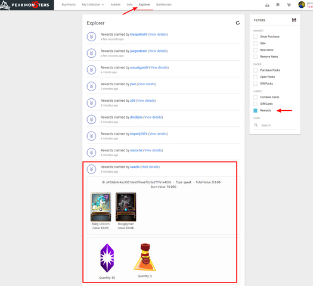
Task: Expand the My Collection dropdown
Action: [93, 5]
